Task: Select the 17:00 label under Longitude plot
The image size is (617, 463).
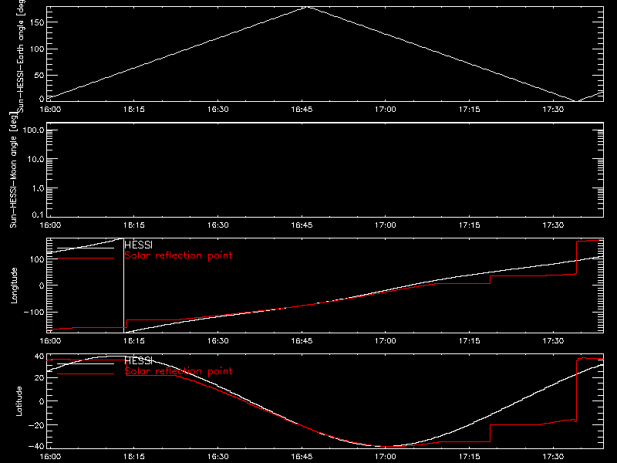Action: pyautogui.click(x=386, y=341)
